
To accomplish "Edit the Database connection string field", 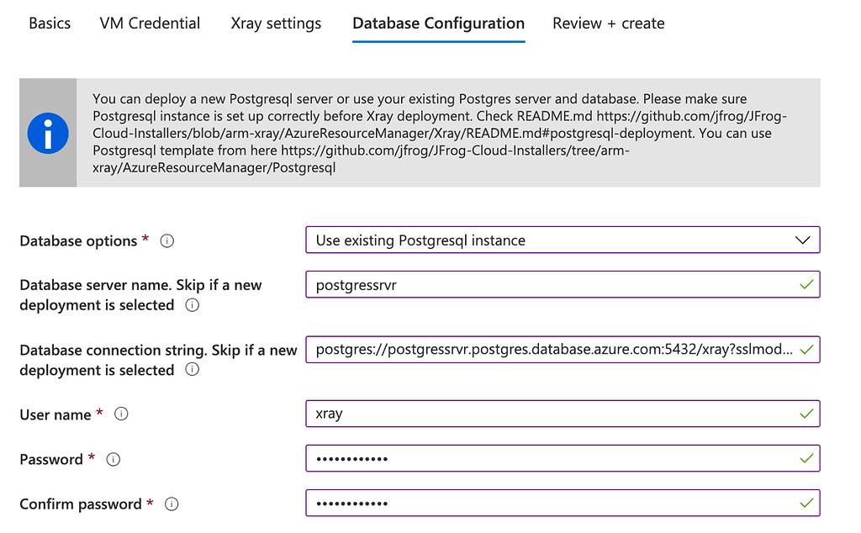I will [563, 350].
